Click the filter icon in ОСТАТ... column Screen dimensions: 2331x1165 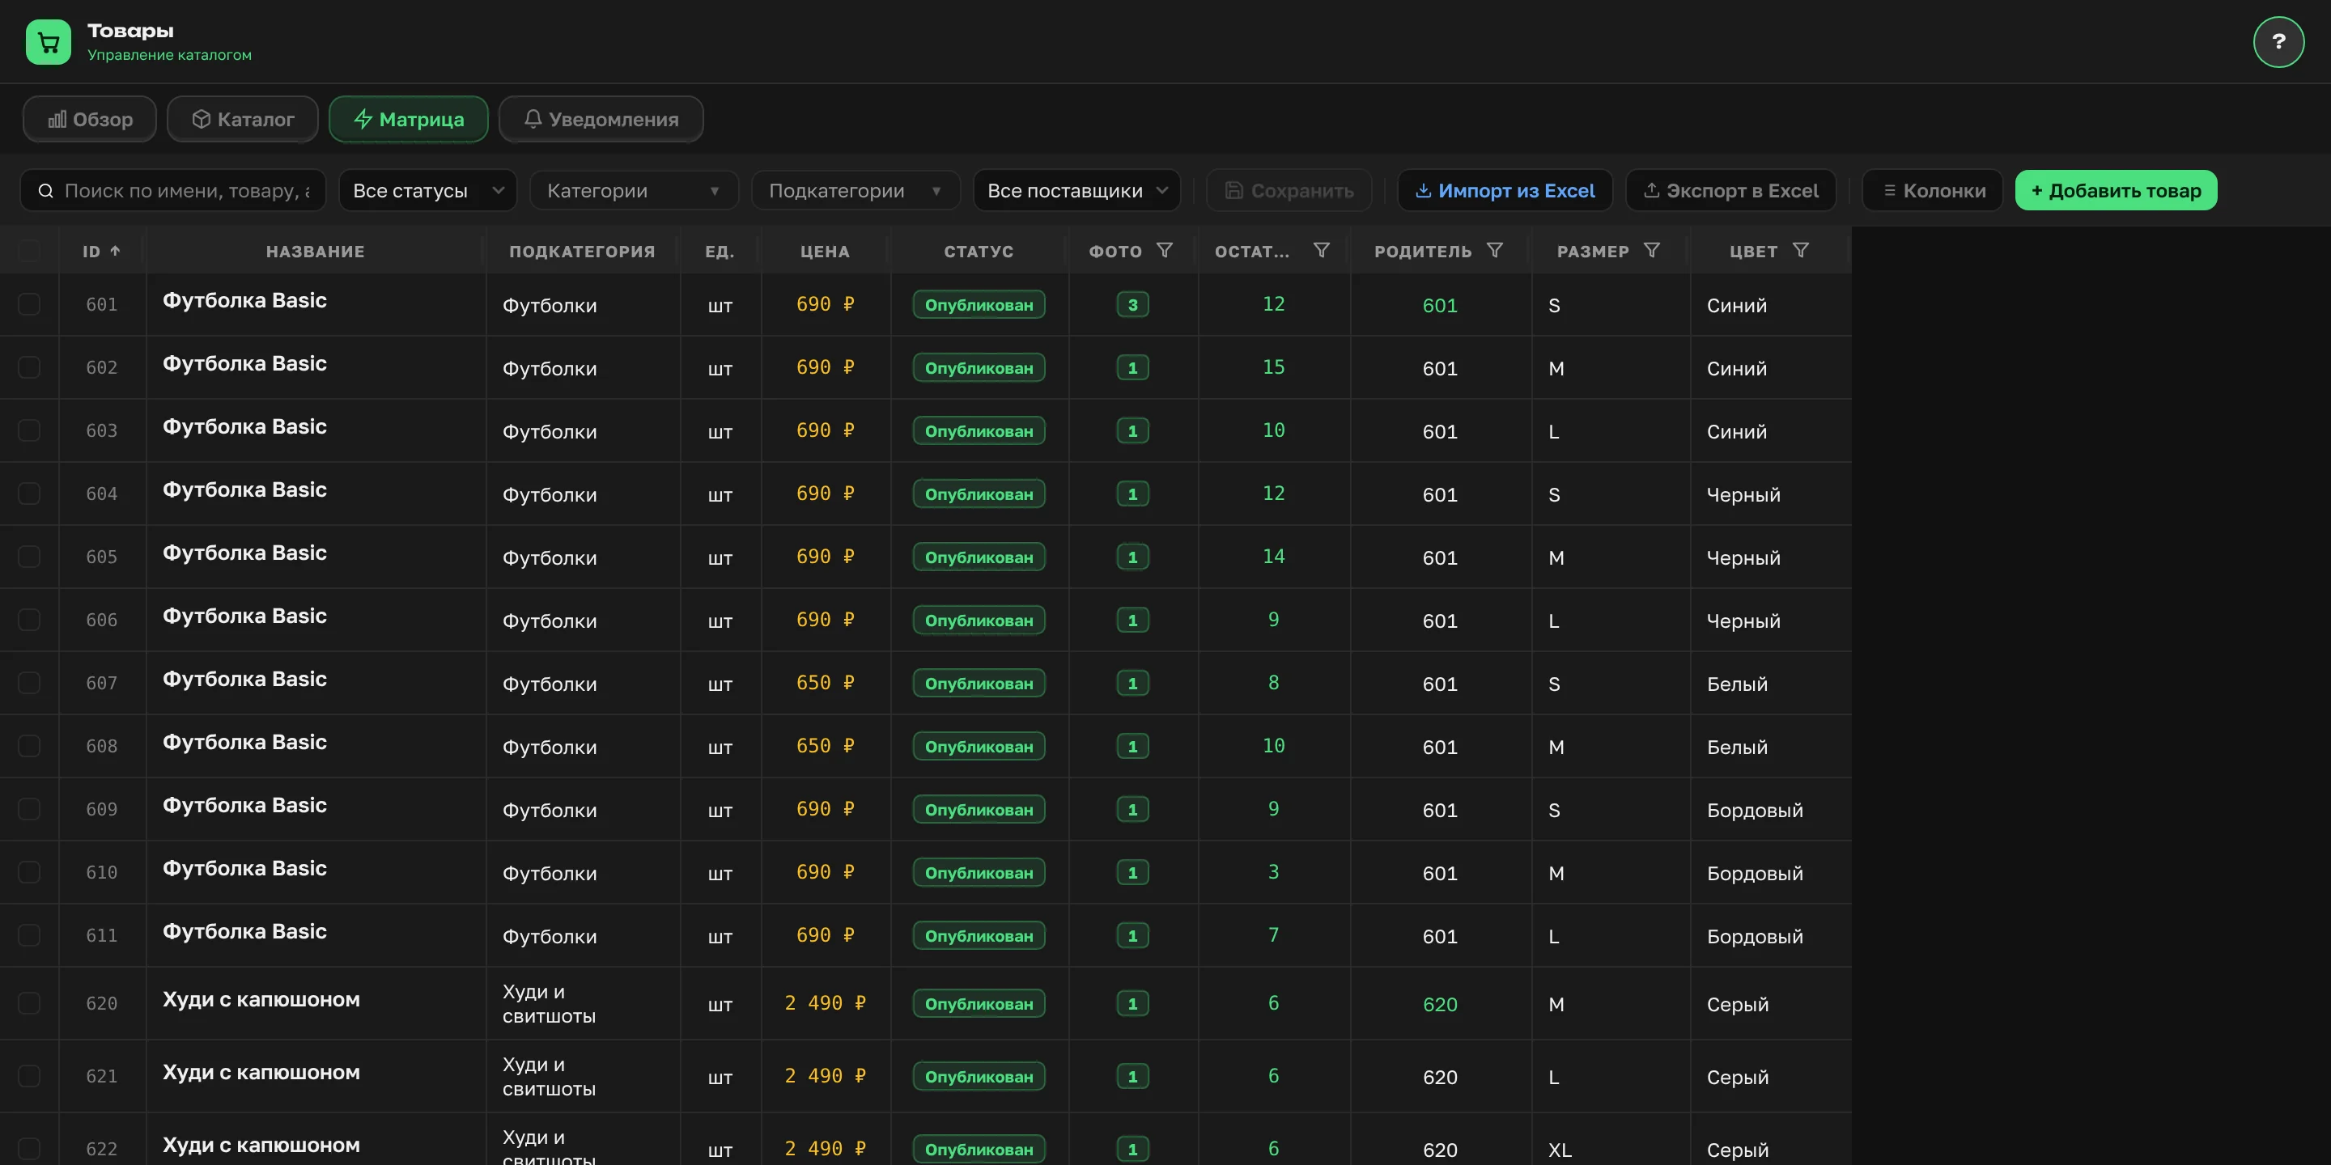pyautogui.click(x=1321, y=251)
